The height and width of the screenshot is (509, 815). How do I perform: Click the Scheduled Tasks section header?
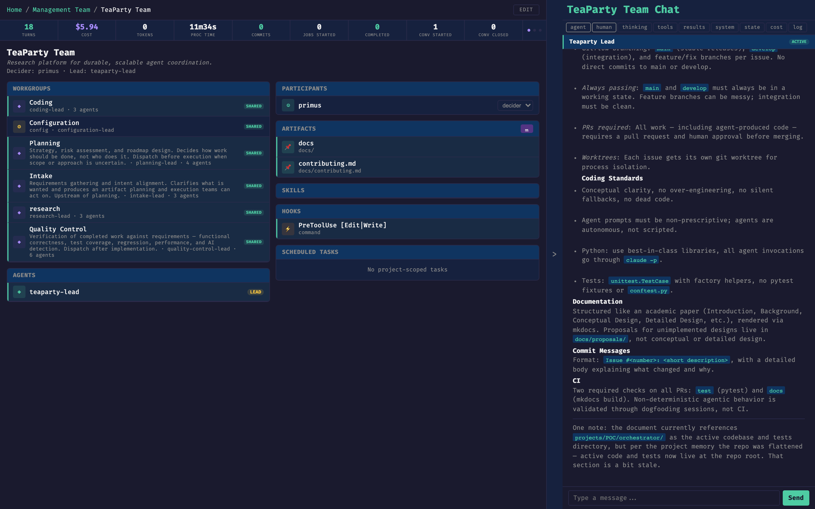407,252
